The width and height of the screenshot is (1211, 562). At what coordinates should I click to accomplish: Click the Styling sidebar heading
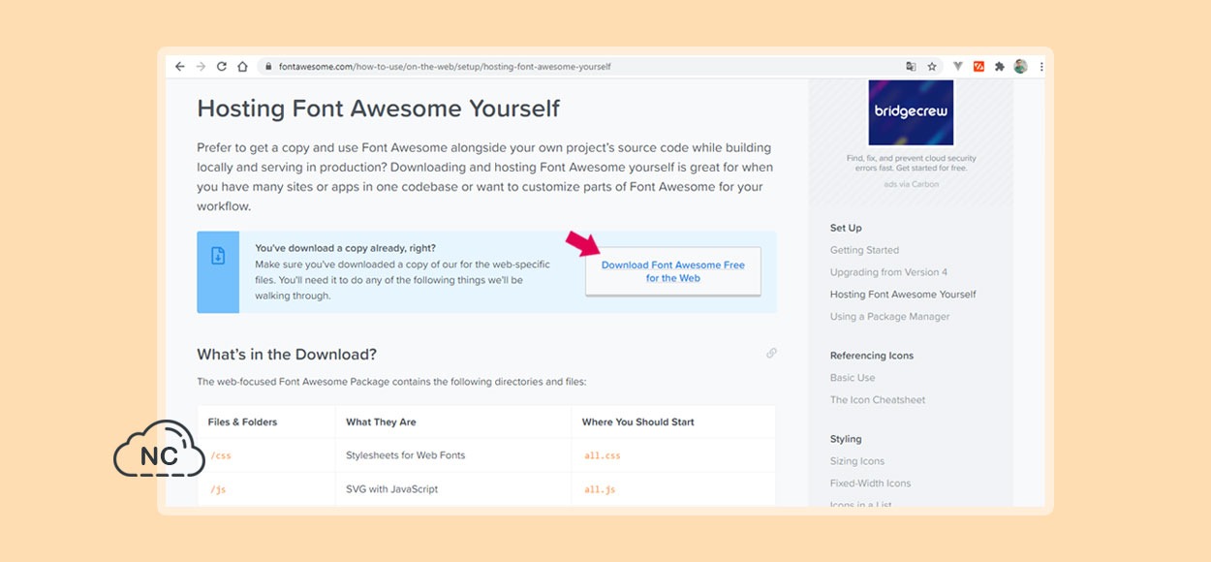(x=846, y=439)
